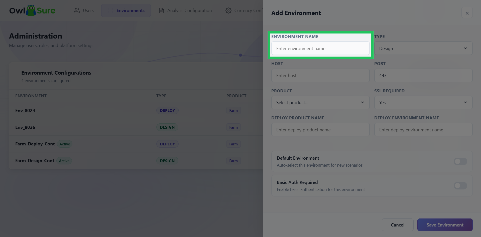This screenshot has width=481, height=237.
Task: Click the DESIGN badge for Env_8026
Action: point(167,127)
